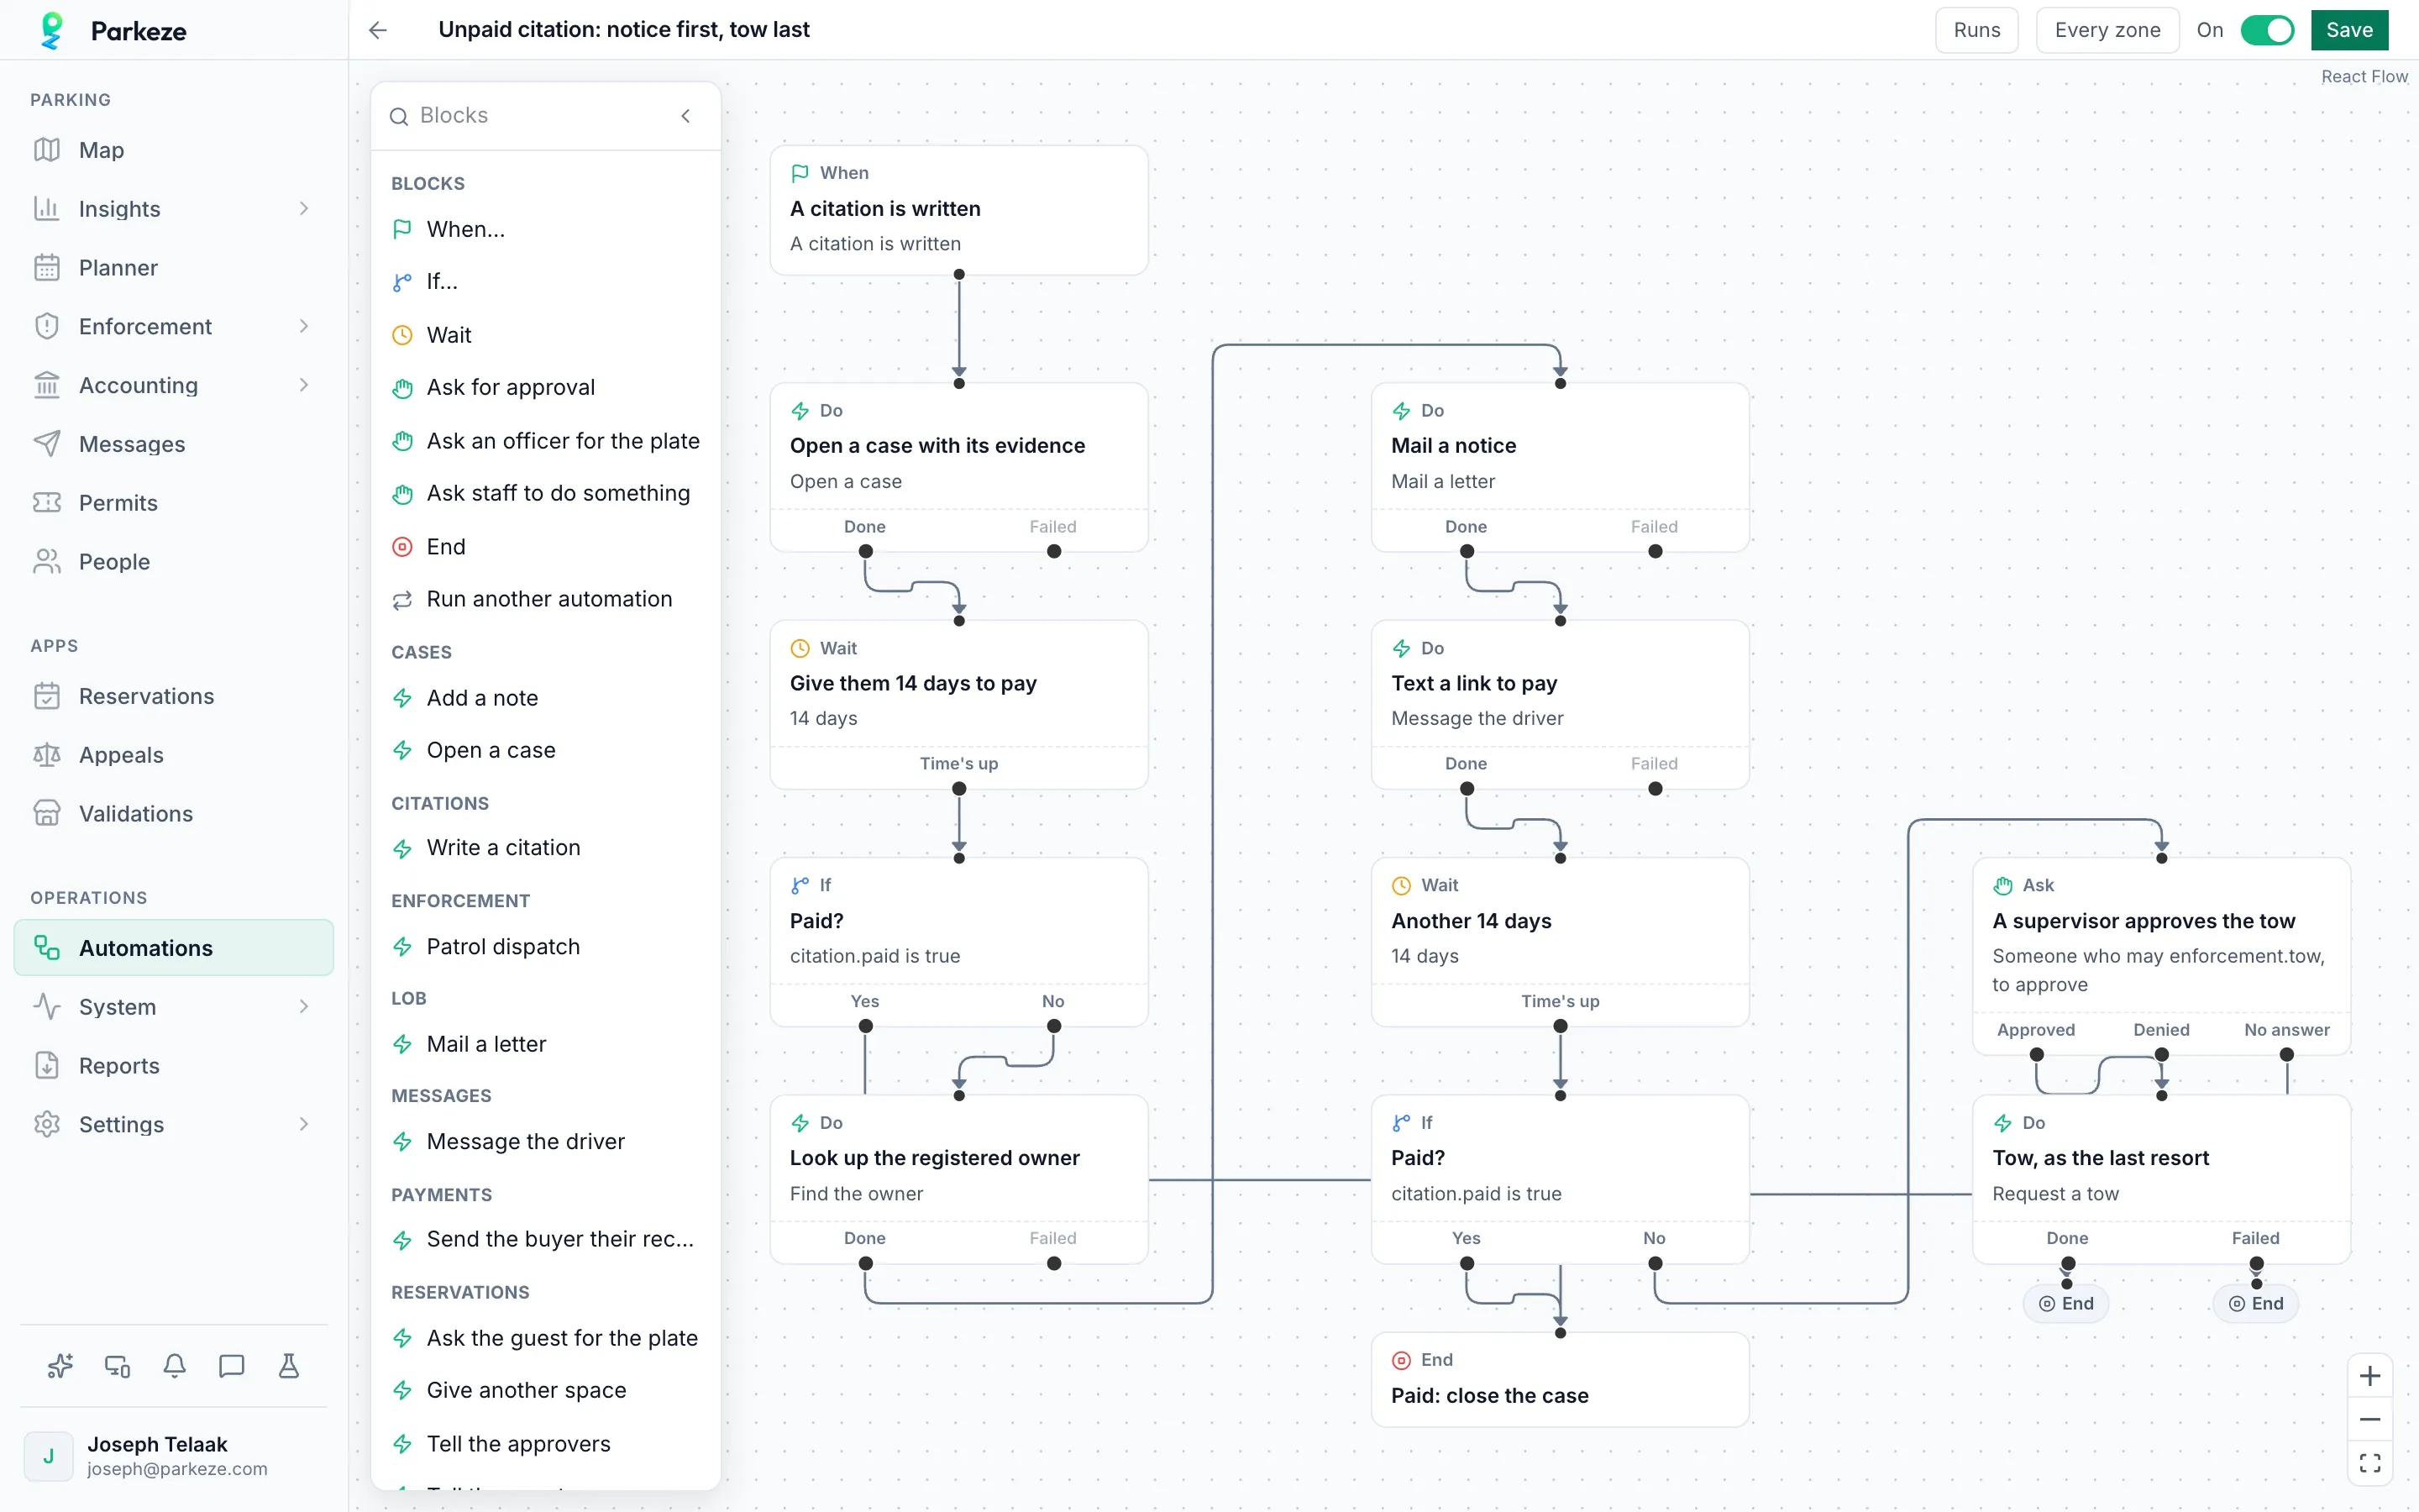Select Automations in Operations
Viewport: 2419px width, 1512px height.
174,948
